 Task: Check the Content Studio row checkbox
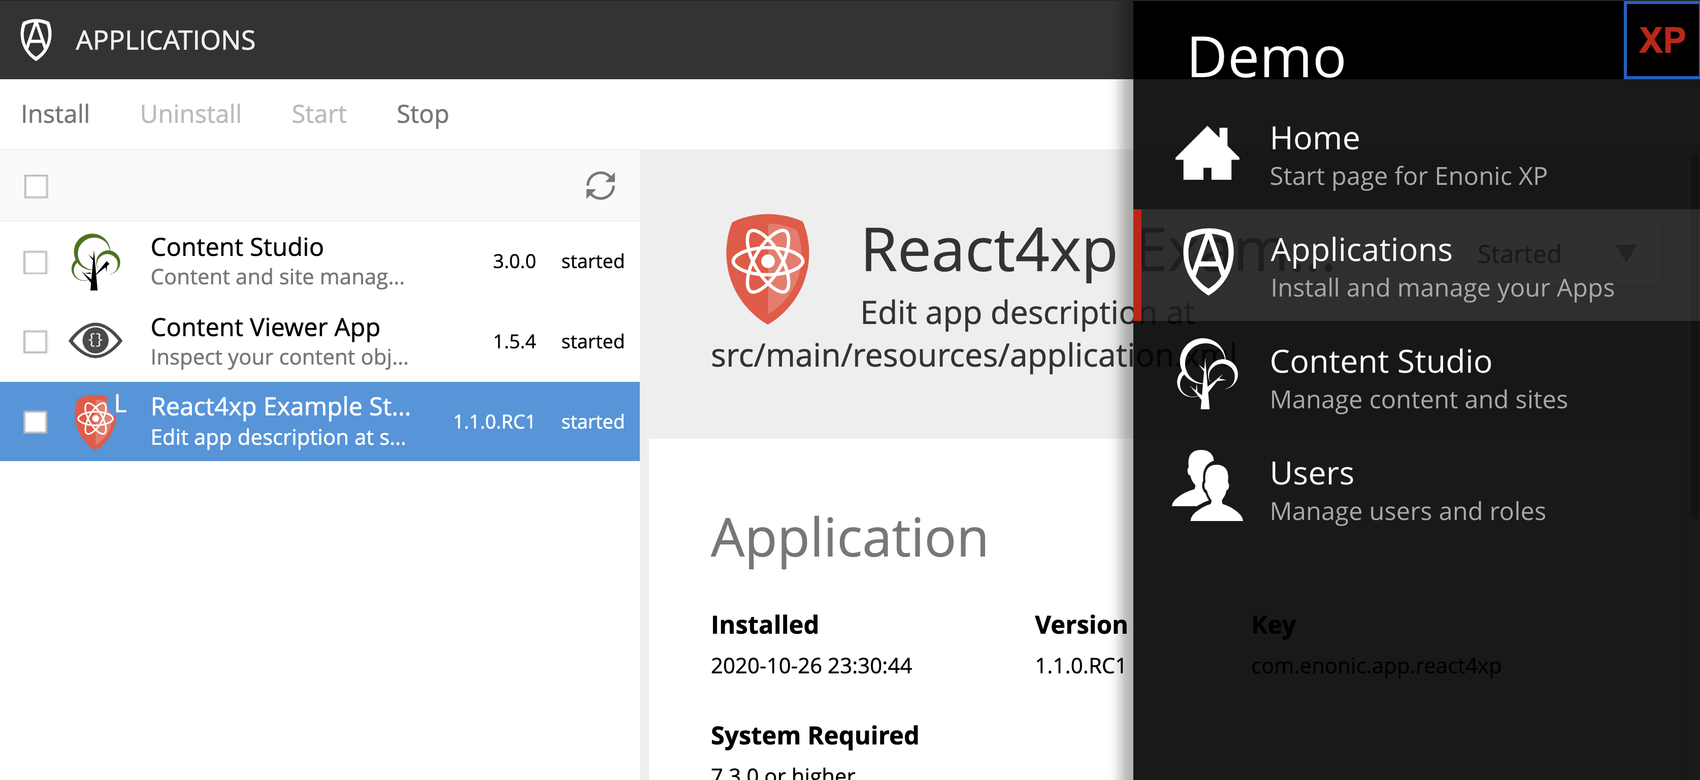(x=36, y=262)
